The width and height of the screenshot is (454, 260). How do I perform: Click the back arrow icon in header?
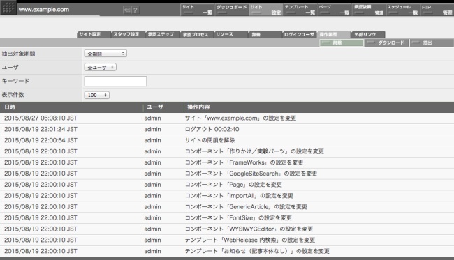pyautogui.click(x=127, y=10)
